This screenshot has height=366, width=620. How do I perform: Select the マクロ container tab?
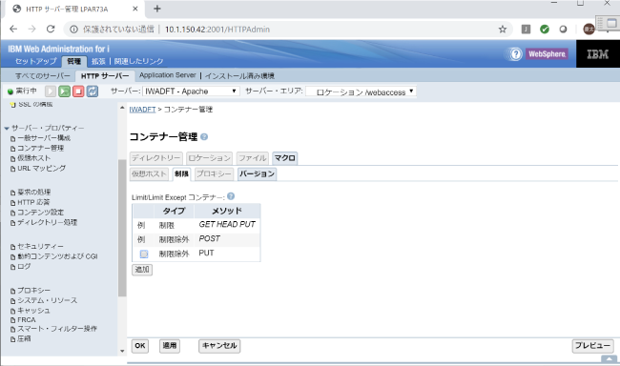[x=284, y=158]
